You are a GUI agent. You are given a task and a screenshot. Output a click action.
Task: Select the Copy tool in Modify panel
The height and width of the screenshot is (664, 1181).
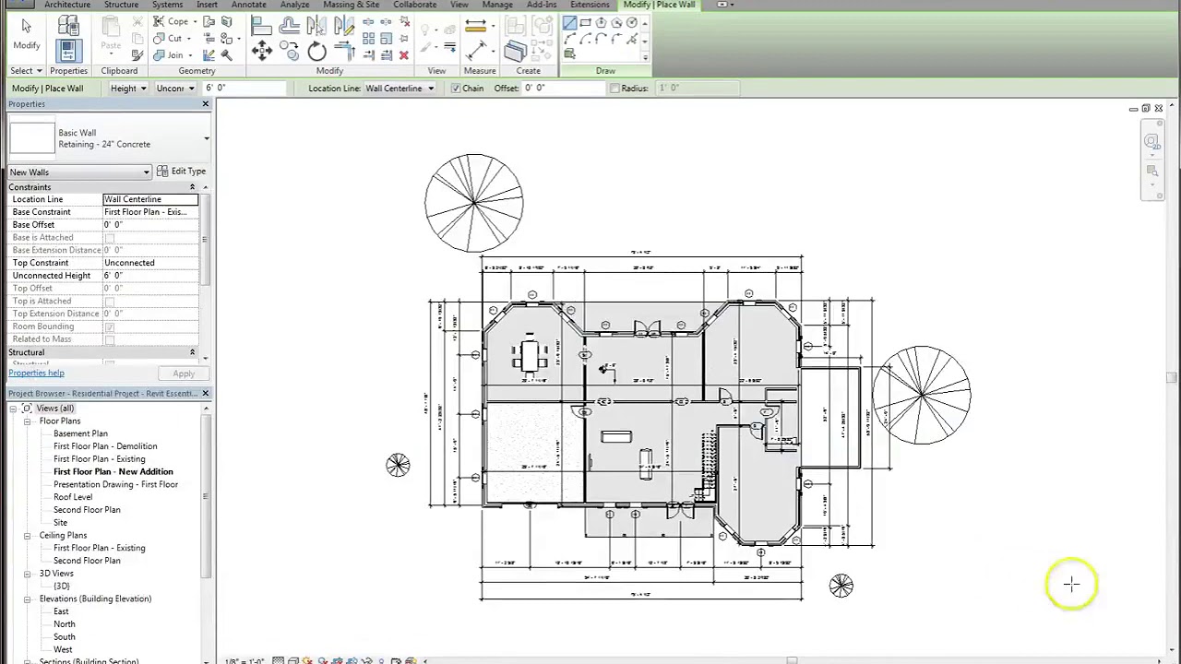290,50
